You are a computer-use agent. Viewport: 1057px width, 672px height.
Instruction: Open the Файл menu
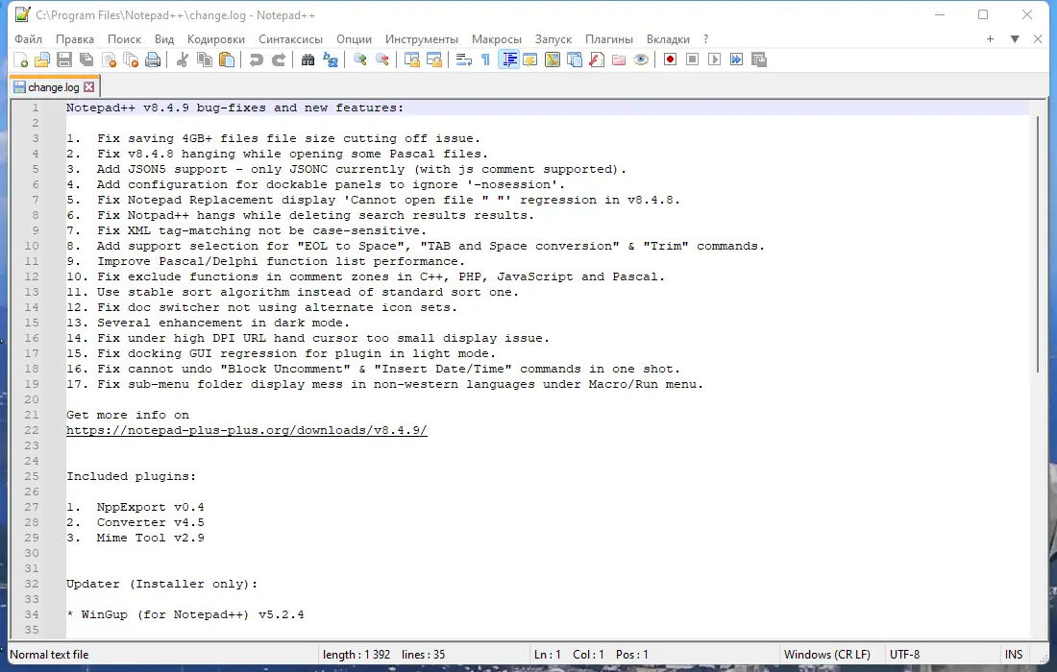[x=28, y=39]
